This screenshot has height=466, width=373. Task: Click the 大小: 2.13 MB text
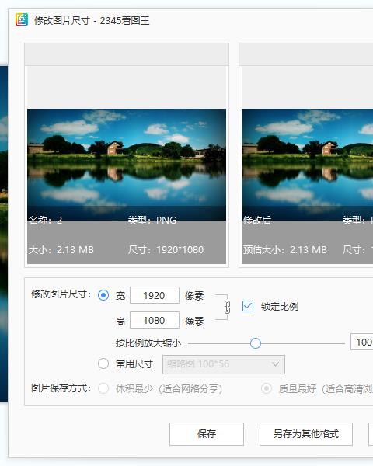pos(61,249)
